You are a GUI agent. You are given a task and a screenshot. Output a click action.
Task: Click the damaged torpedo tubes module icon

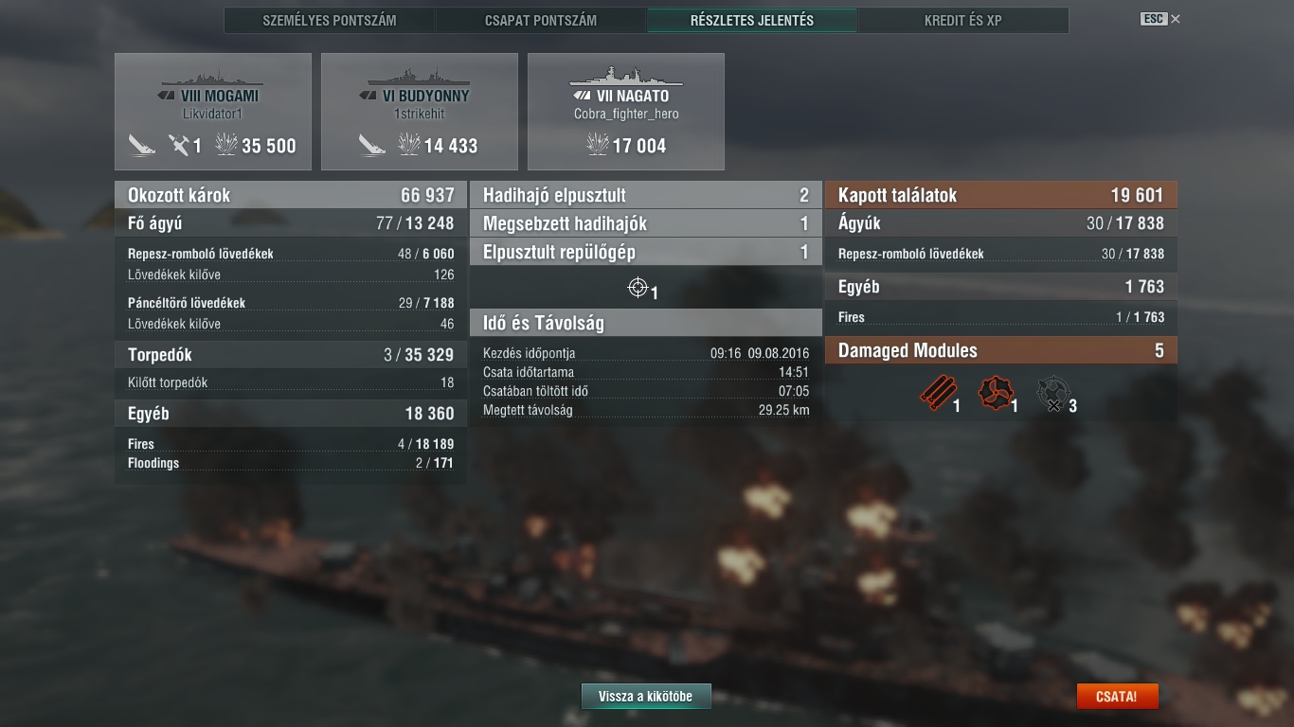pyautogui.click(x=937, y=393)
